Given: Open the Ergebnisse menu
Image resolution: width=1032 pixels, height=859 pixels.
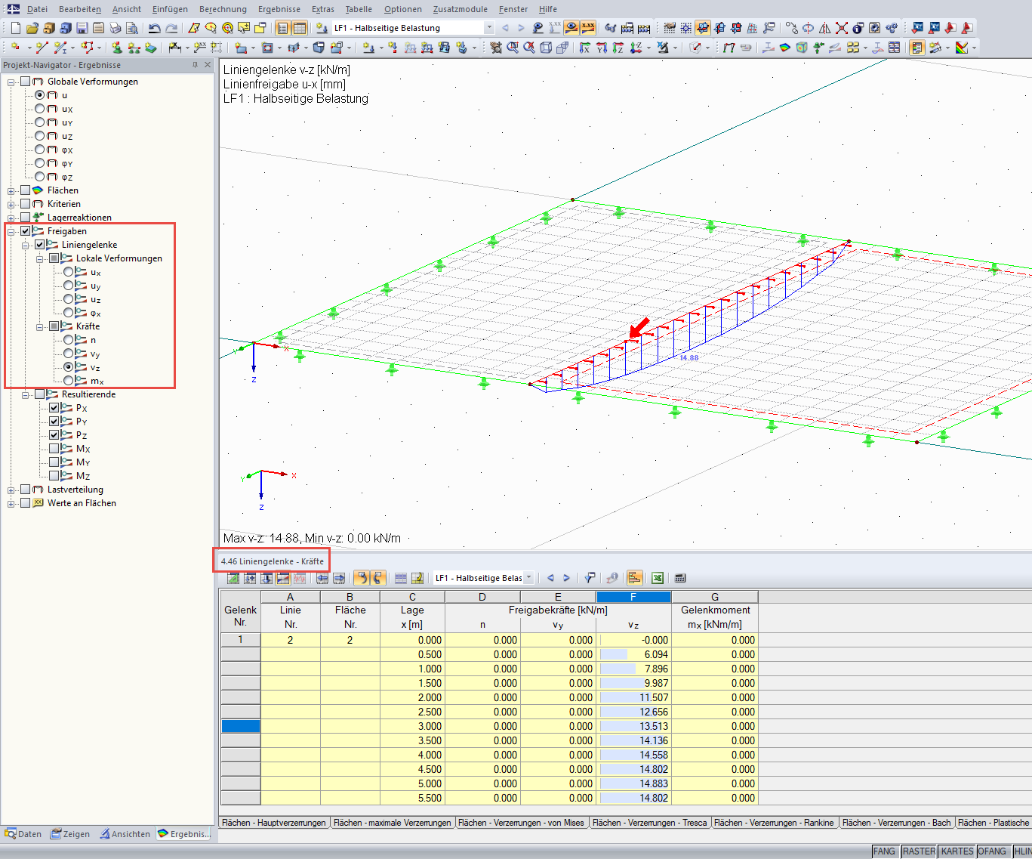Looking at the screenshot, I should tap(279, 9).
